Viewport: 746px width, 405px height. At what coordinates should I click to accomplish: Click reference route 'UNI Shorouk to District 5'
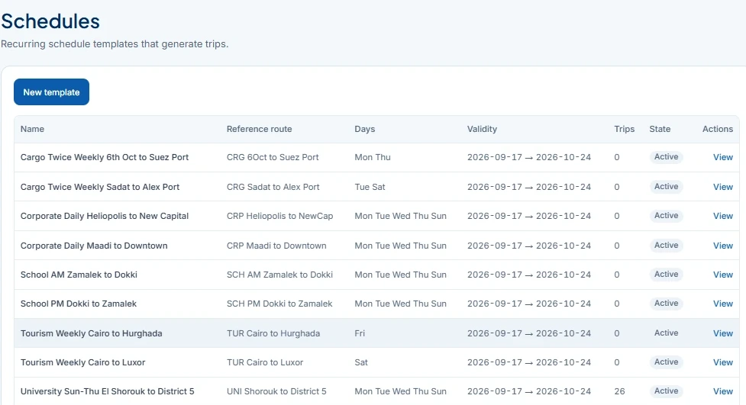point(276,391)
